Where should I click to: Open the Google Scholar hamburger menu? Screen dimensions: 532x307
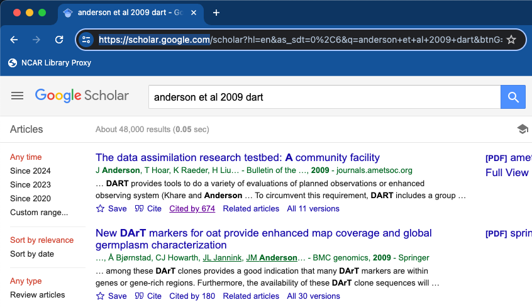(x=18, y=96)
